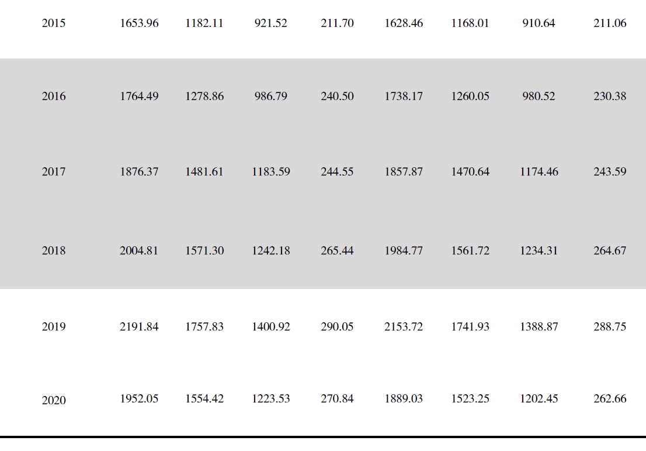Viewport: 646px width, 451px height.
Task: Select the cell showing 244.55
Action: (x=337, y=173)
